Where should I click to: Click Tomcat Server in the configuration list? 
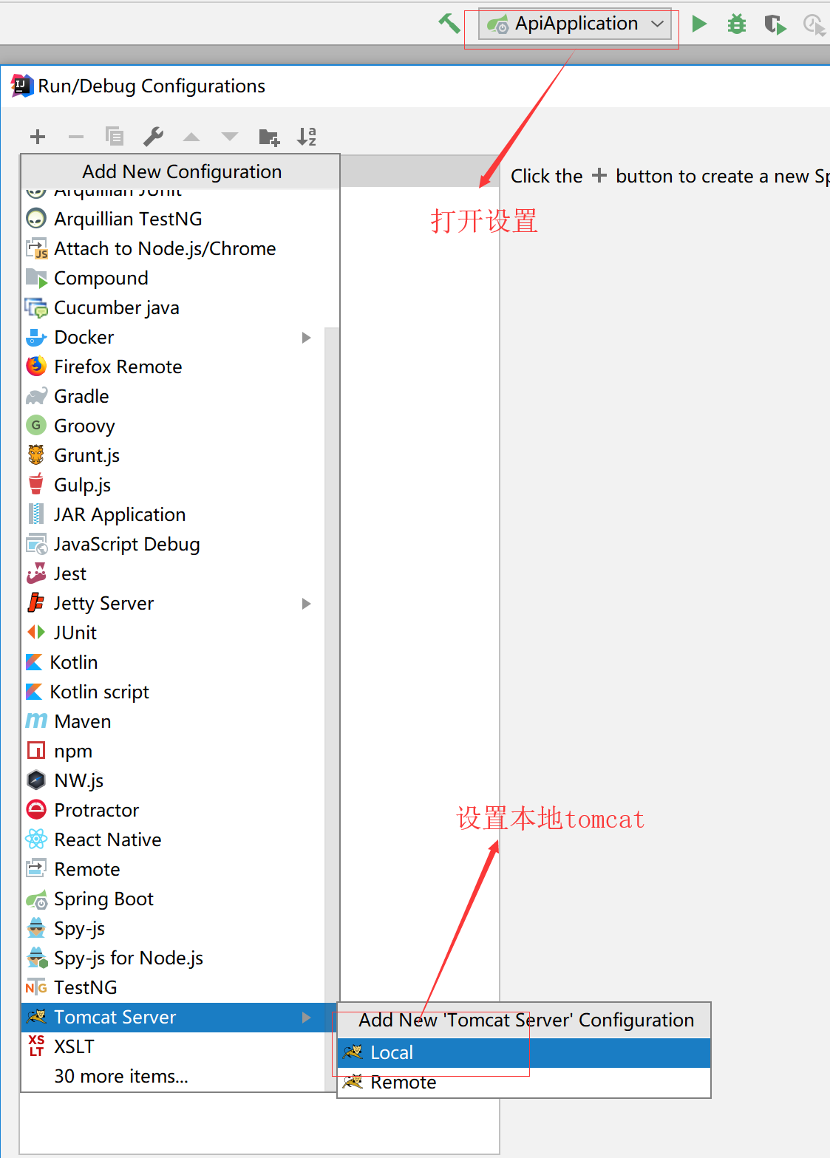[173, 1017]
